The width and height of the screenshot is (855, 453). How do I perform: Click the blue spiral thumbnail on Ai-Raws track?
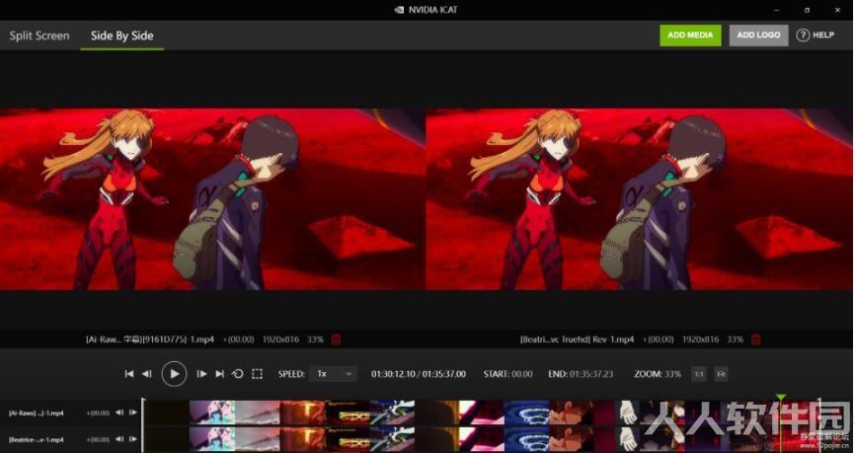click(x=527, y=413)
